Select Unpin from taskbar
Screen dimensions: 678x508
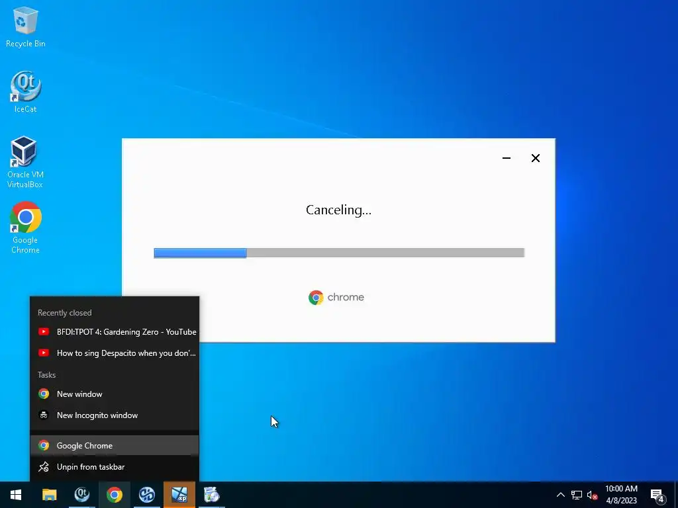115,467
